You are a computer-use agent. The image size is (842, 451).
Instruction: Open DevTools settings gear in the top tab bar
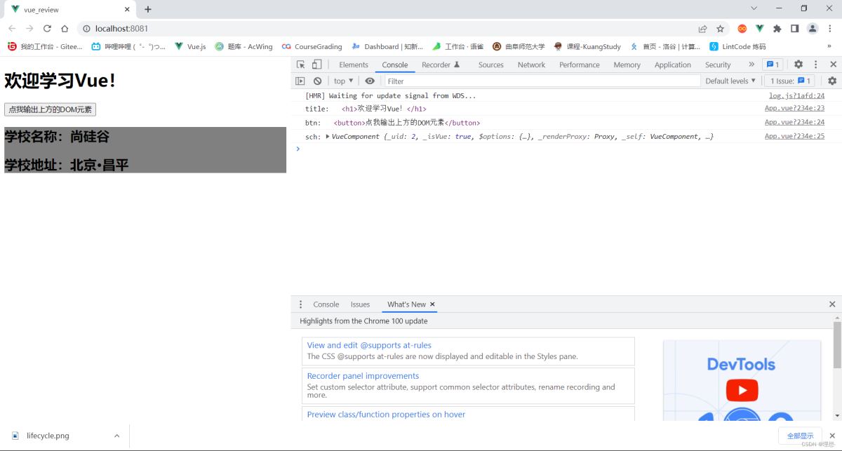(798, 65)
